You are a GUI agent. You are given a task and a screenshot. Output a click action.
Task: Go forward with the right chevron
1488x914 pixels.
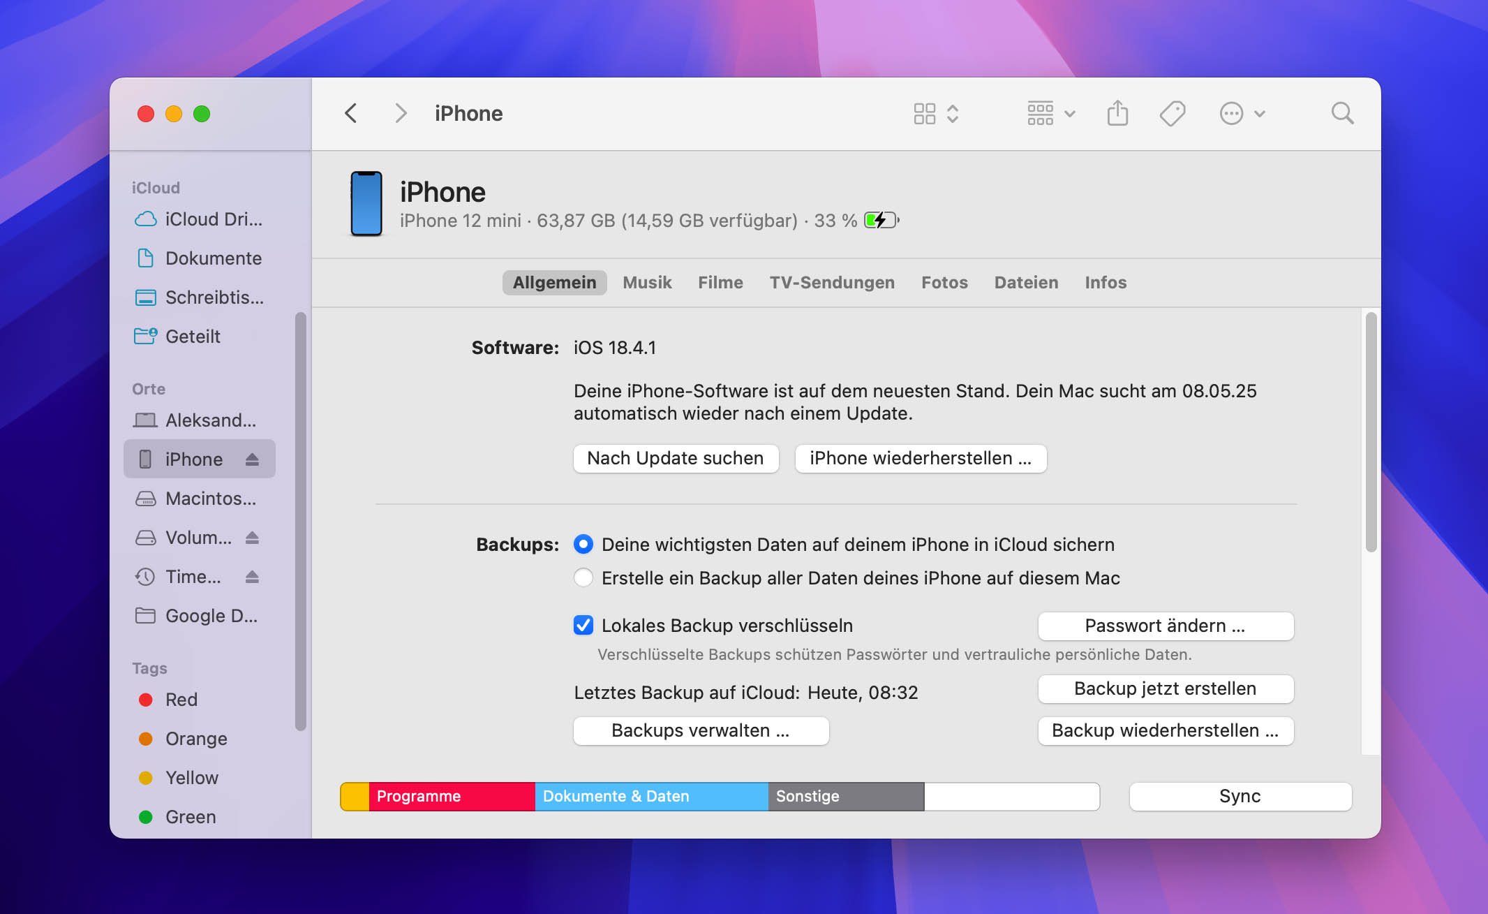400,113
